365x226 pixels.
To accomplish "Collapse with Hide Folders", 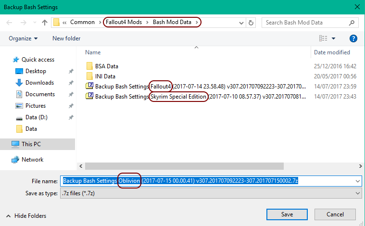I will (26, 216).
